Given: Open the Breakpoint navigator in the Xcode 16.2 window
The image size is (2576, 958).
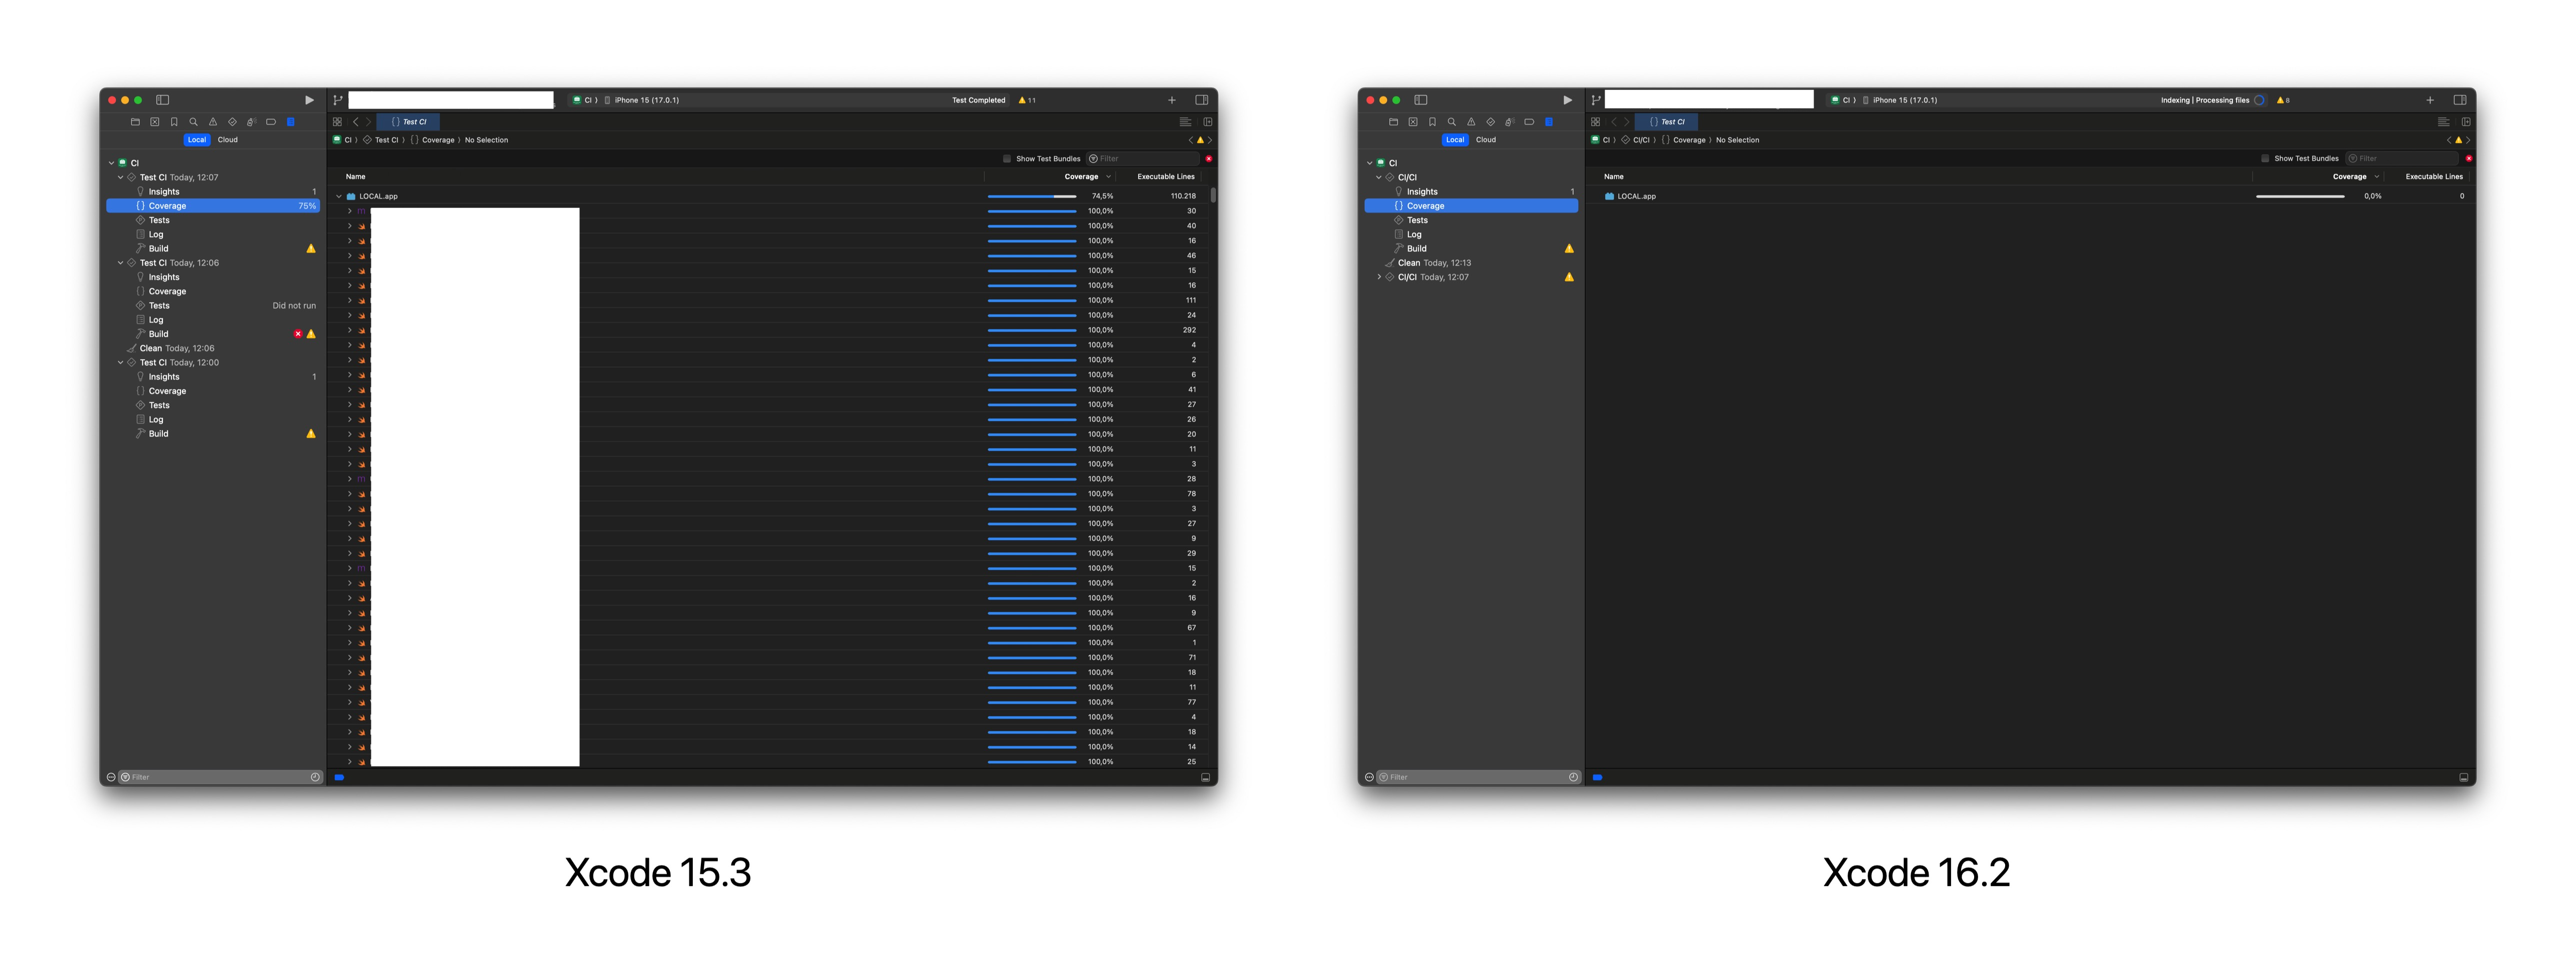Looking at the screenshot, I should pyautogui.click(x=1529, y=122).
